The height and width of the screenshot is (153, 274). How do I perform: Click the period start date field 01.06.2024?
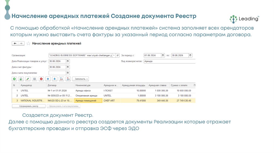tap(152, 55)
